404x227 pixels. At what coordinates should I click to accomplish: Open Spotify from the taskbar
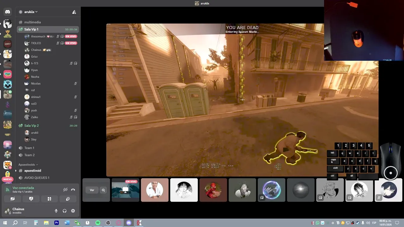click(98, 223)
